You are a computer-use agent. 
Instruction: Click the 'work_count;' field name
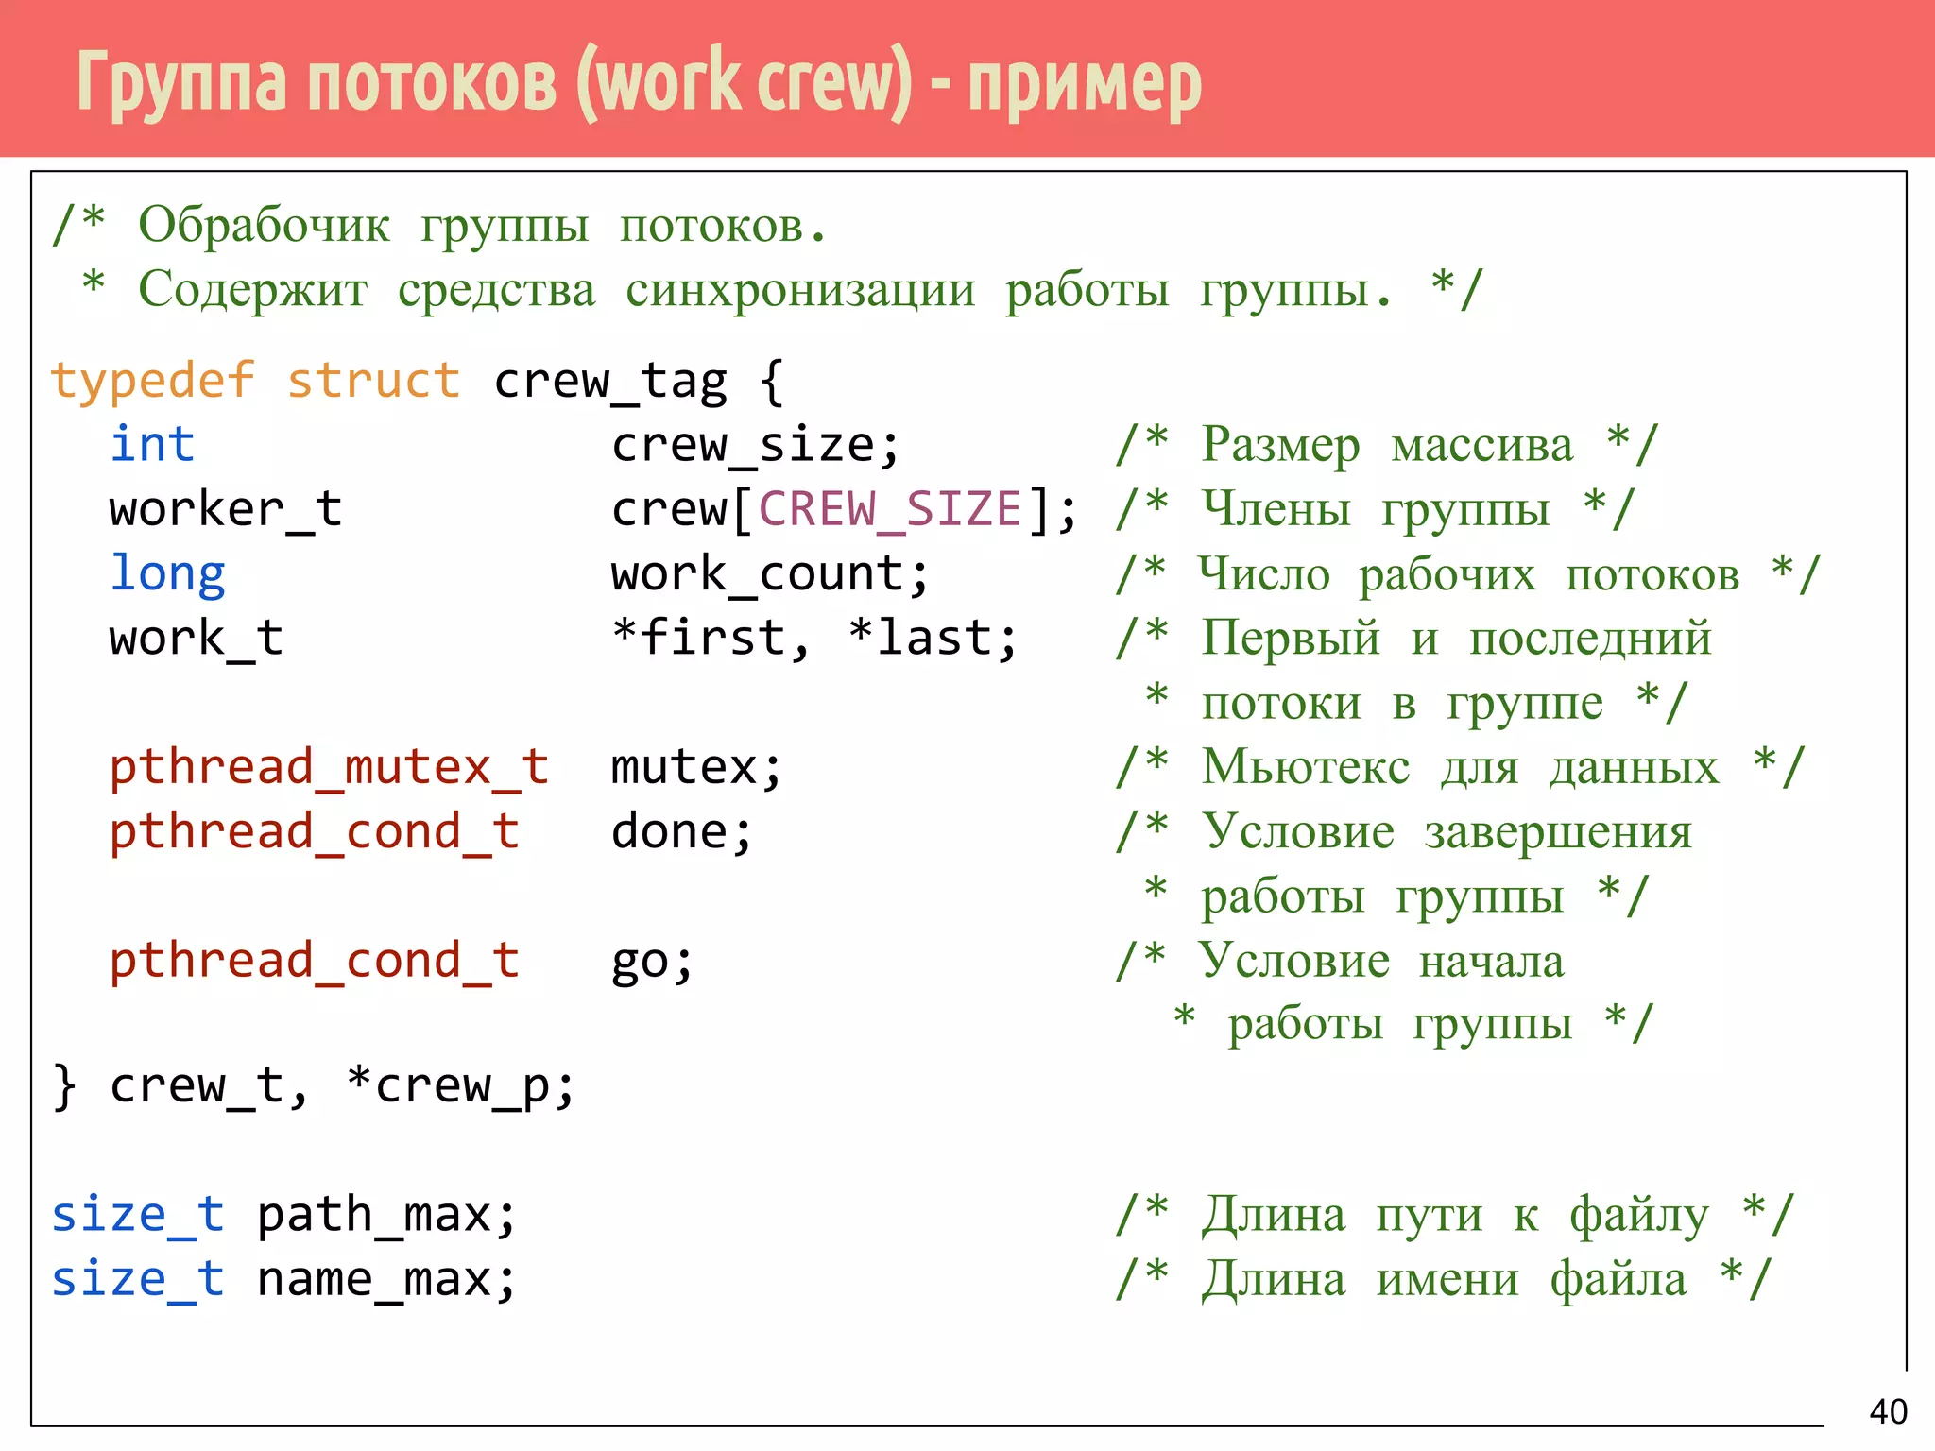770,574
